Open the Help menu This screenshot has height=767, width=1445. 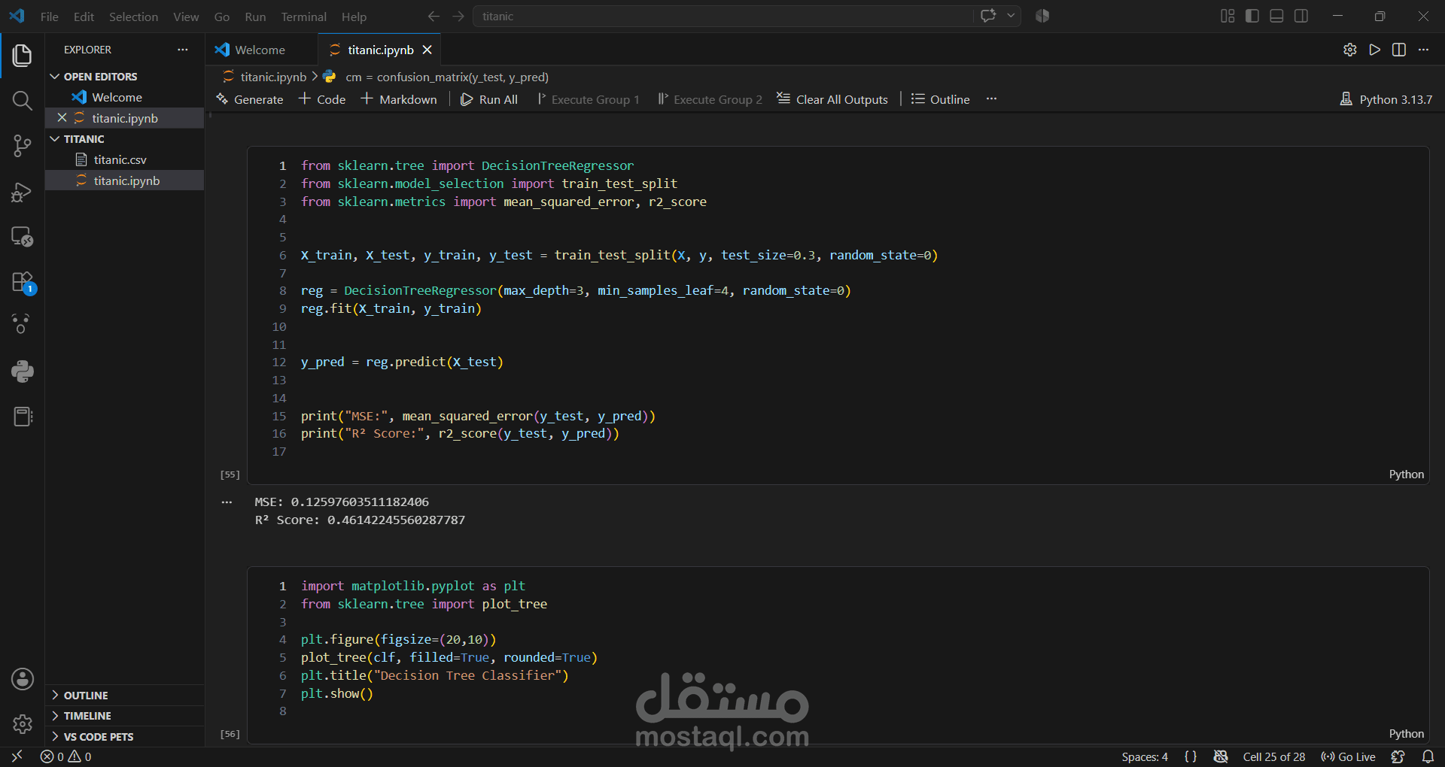click(x=354, y=17)
